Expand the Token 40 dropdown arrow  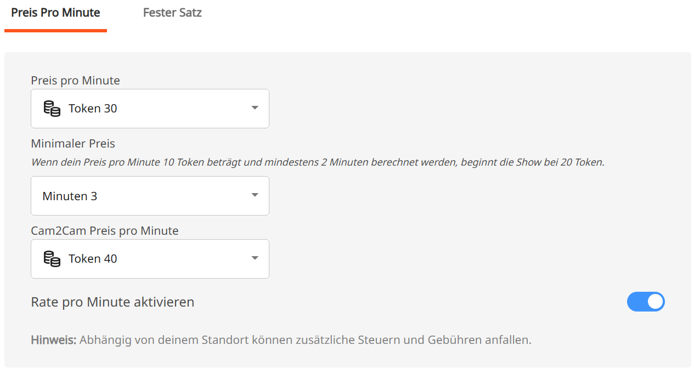coord(255,258)
